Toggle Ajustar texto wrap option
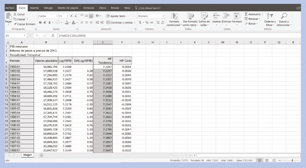306x168 pixels. click(116, 16)
